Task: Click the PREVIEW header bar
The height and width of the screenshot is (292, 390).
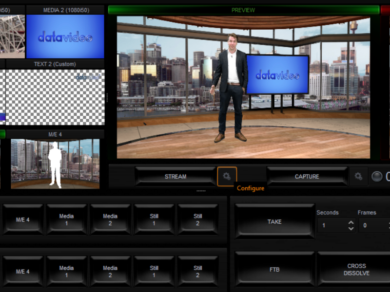Action: pyautogui.click(x=244, y=10)
